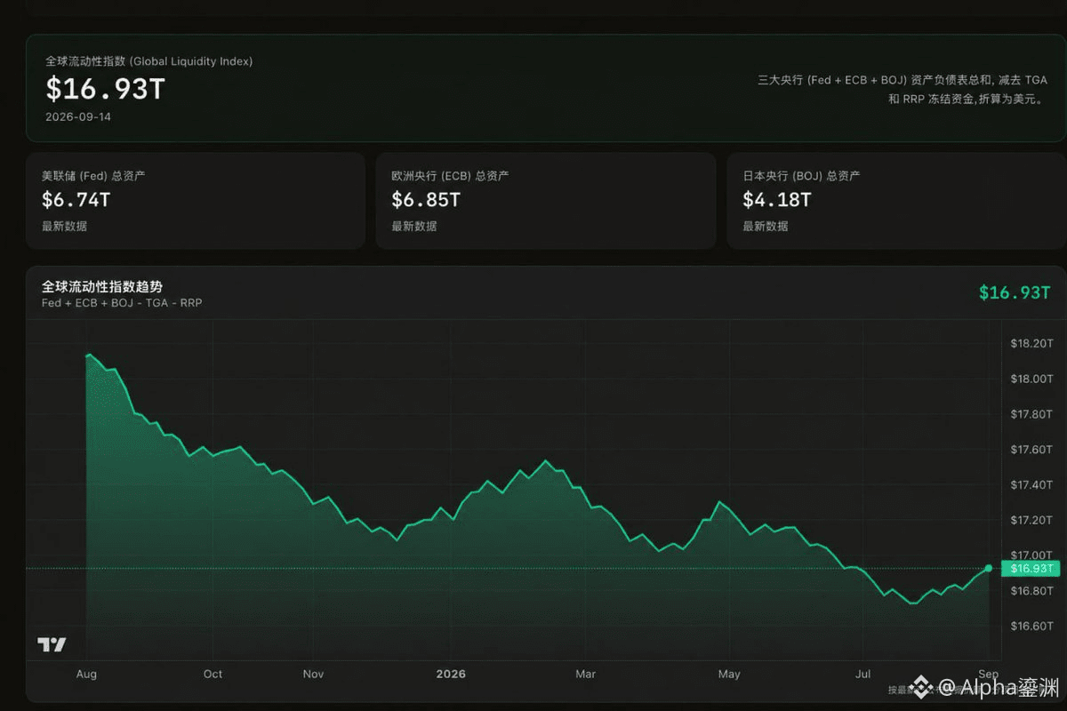Click the $17.00T price scale label
The image size is (1067, 711).
1031,555
